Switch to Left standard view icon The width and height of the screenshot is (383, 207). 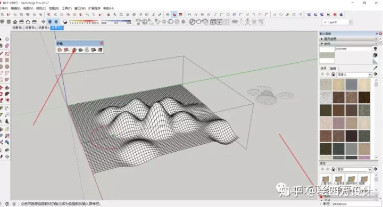(x=35, y=22)
